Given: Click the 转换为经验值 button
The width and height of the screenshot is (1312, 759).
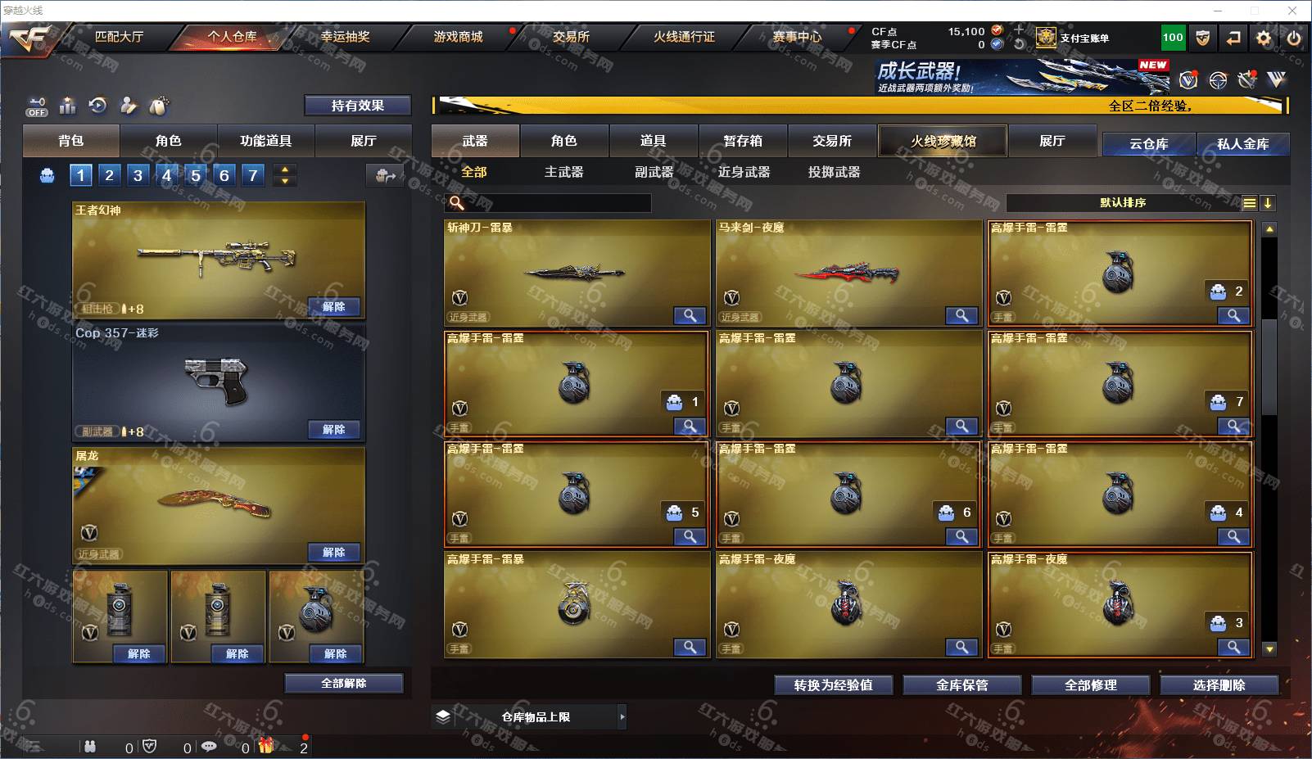Looking at the screenshot, I should click(833, 685).
